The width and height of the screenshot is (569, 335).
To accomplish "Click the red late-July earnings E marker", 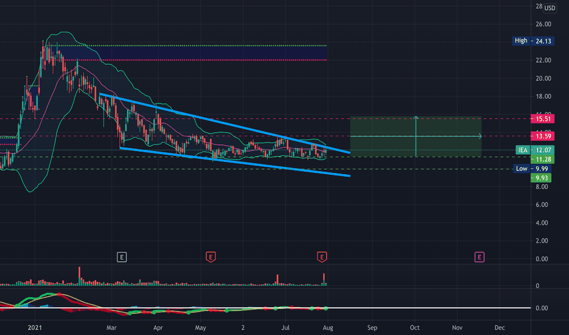I will pyautogui.click(x=322, y=257).
